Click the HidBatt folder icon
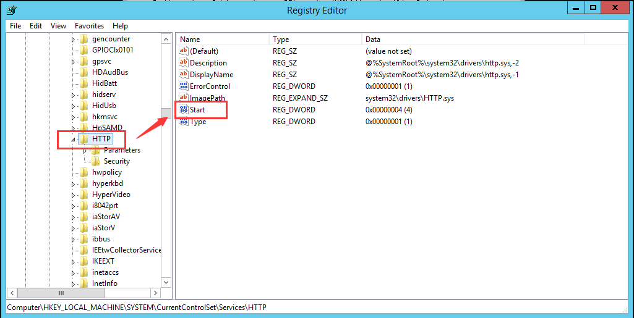This screenshot has width=634, height=318. [x=84, y=83]
